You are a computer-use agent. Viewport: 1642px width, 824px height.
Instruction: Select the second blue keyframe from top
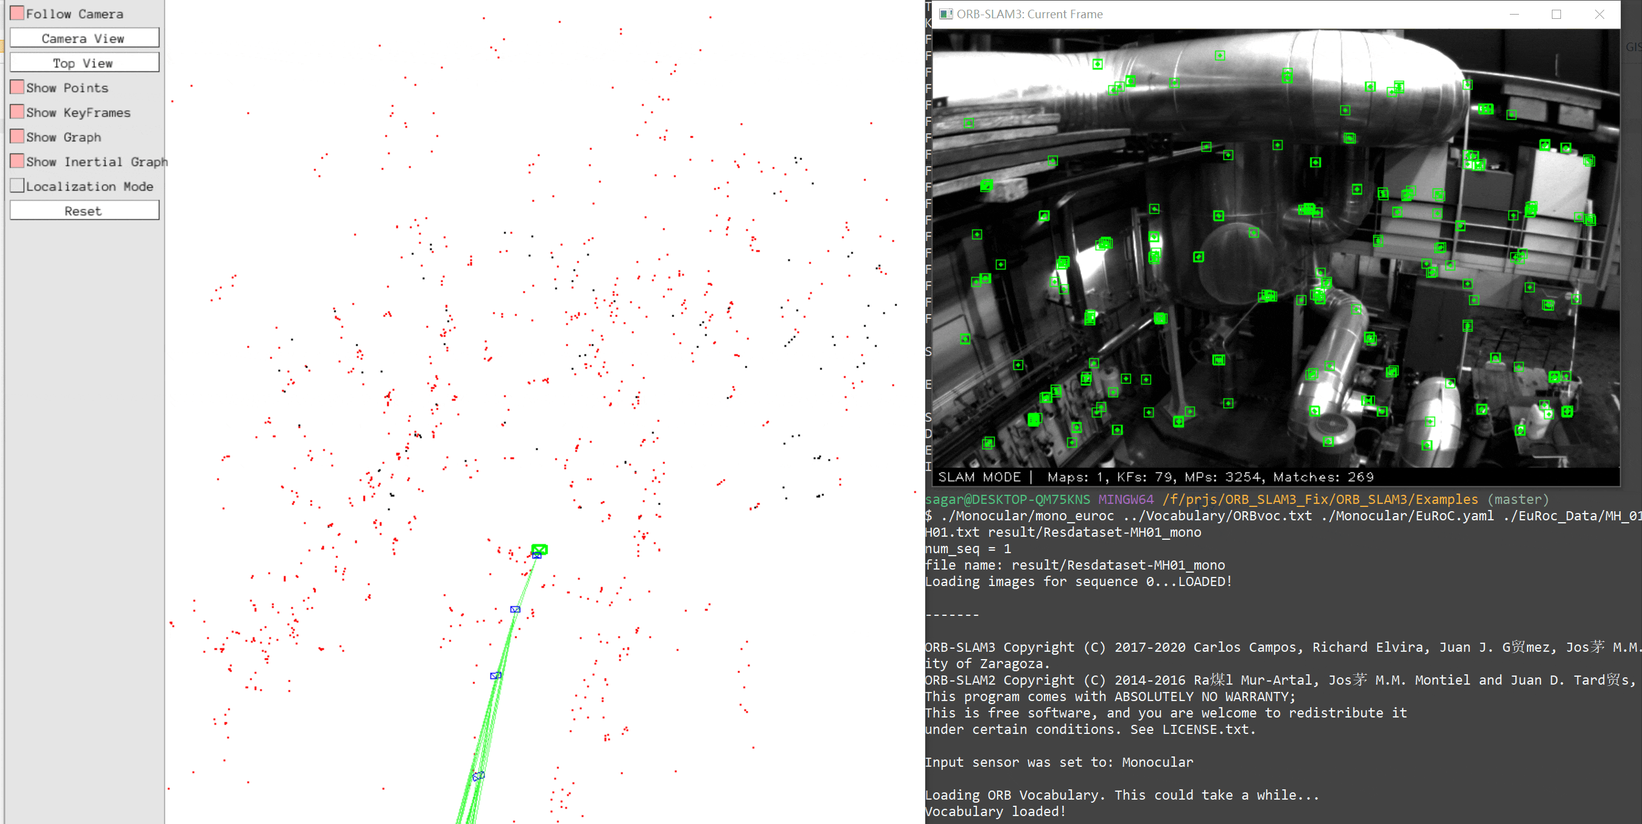point(515,609)
